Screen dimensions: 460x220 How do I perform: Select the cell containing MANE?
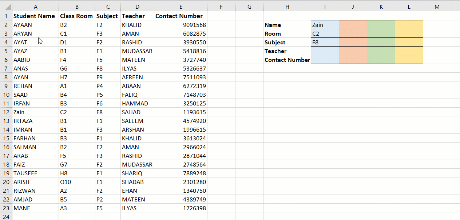click(x=35, y=208)
